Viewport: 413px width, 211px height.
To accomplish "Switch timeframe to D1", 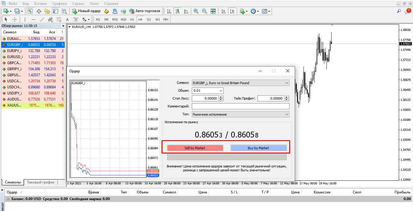I will [x=149, y=19].
